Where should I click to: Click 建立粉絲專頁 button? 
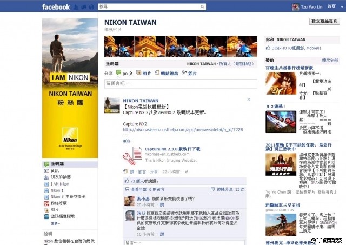(324, 21)
